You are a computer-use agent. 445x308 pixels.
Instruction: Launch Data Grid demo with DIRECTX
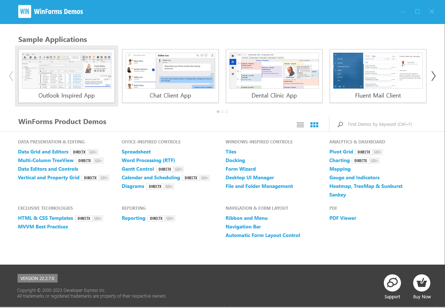(x=79, y=152)
